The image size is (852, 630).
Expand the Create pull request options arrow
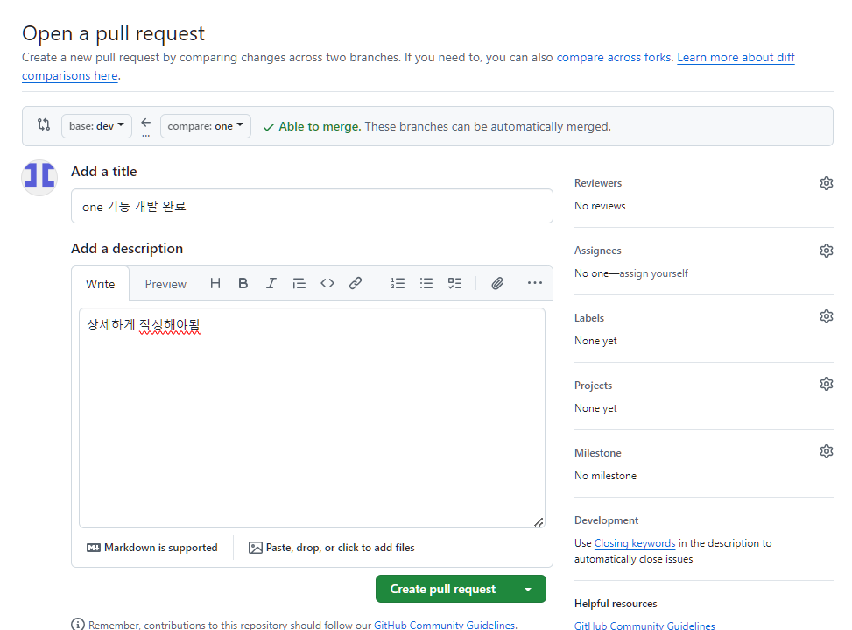click(528, 589)
